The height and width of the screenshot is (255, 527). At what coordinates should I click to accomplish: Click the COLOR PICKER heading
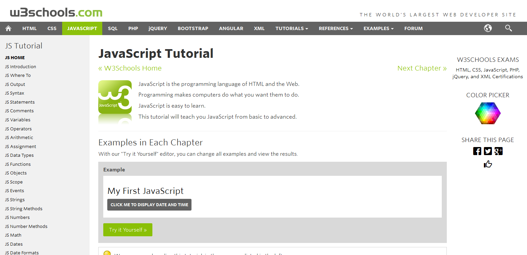[x=488, y=95]
